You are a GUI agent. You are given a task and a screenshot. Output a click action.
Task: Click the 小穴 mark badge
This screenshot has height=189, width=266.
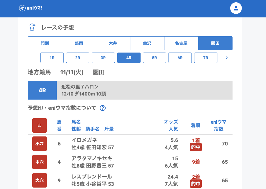(40, 144)
